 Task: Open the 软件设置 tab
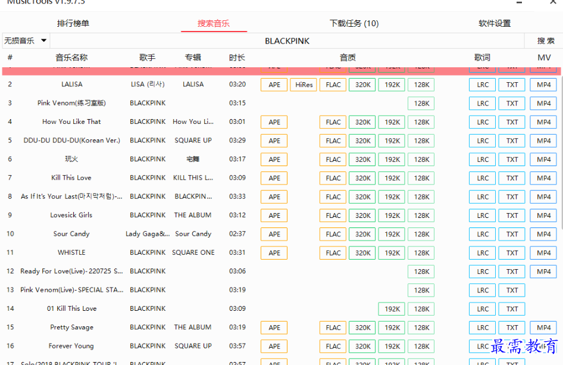point(495,23)
